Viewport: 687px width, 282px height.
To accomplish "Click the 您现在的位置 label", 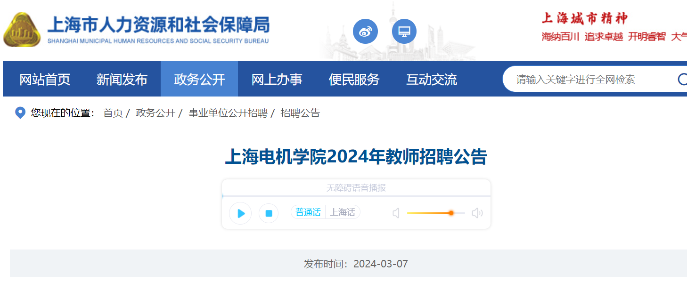I will point(63,113).
